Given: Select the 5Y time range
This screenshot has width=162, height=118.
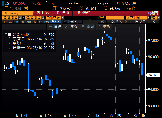Looking at the screenshot, I should tap(40, 22).
